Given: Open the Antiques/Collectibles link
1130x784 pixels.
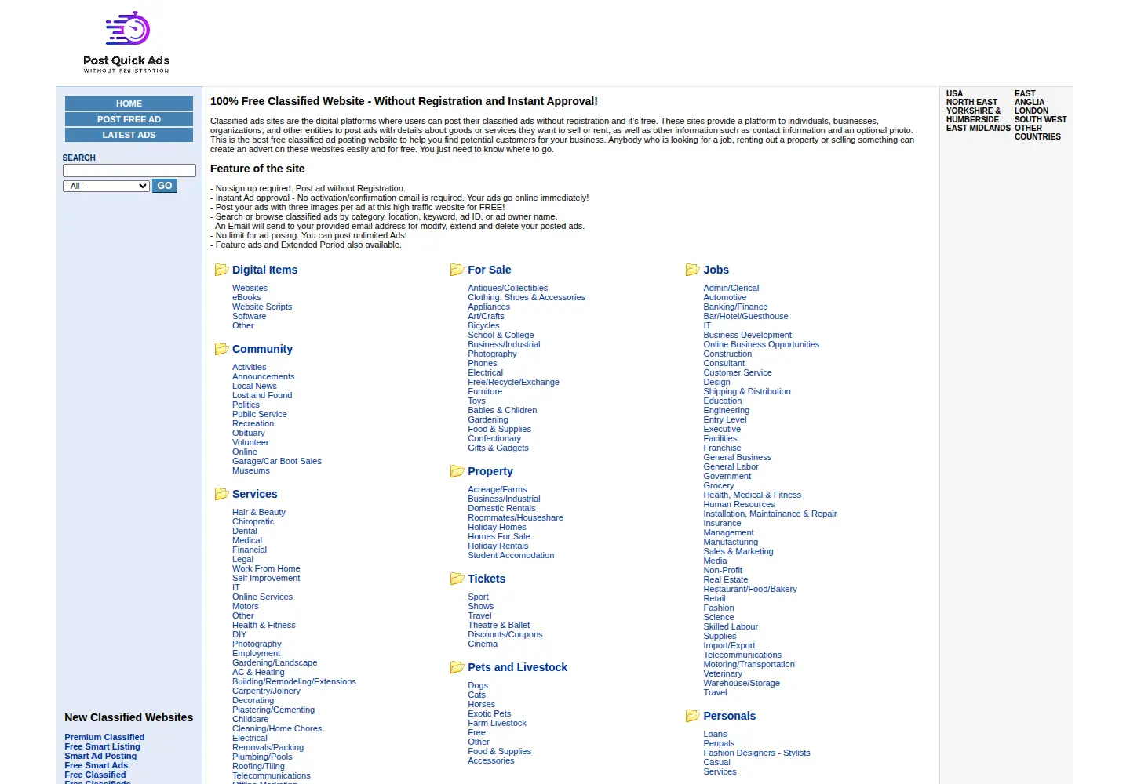Looking at the screenshot, I should [x=508, y=288].
